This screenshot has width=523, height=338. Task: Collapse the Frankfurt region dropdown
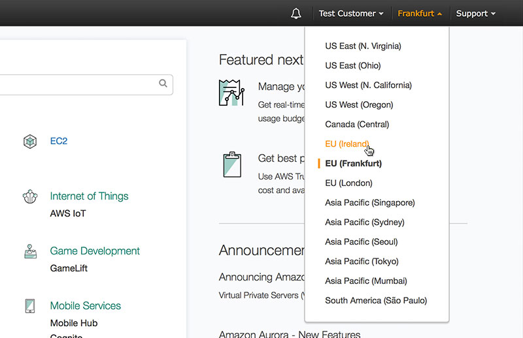pos(420,14)
